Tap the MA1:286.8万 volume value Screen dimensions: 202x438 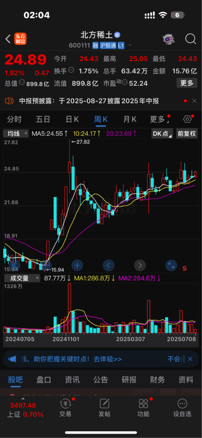coord(94,278)
